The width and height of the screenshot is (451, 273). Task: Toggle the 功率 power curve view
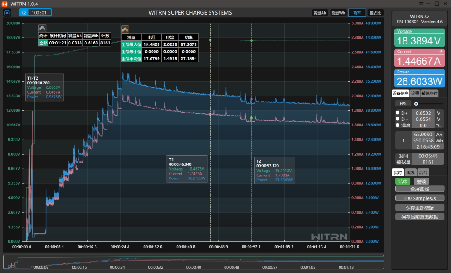click(357, 13)
